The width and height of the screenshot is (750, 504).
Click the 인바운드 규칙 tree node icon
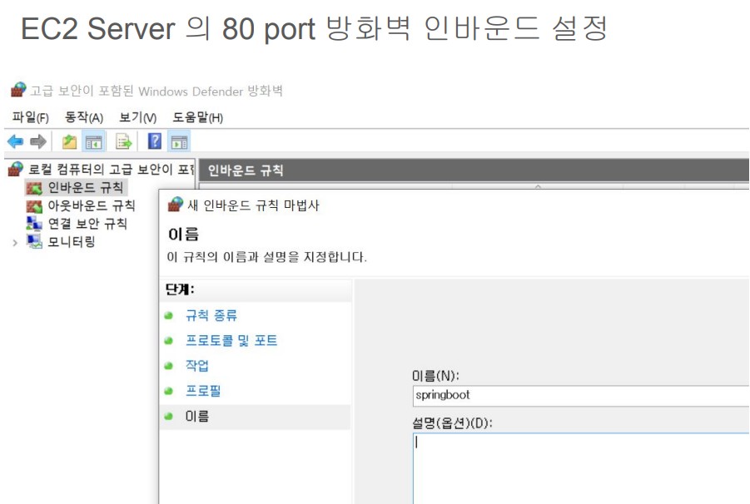pyautogui.click(x=34, y=188)
